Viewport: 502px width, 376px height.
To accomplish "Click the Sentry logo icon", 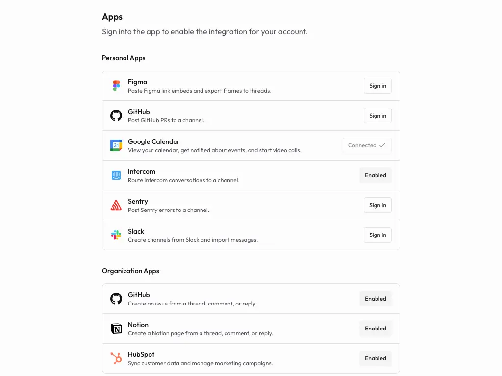I will [116, 205].
